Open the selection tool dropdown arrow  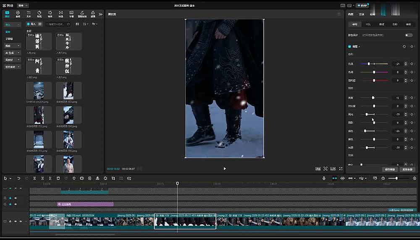pos(10,178)
